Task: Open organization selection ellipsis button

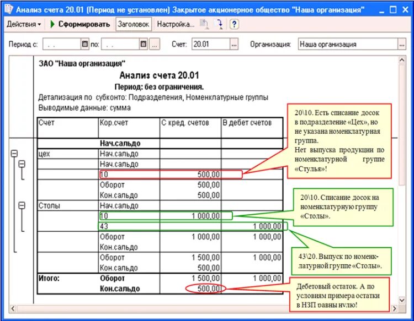Action: click(402, 44)
